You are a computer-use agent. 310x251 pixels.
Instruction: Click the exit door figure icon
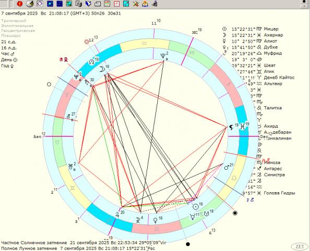154,4
